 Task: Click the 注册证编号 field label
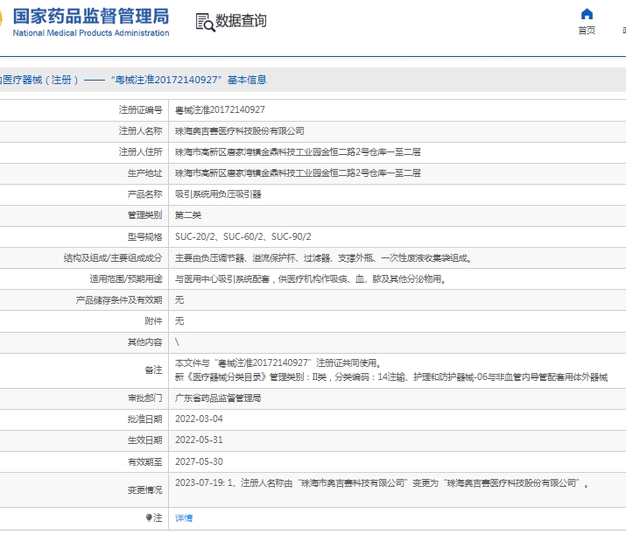141,109
